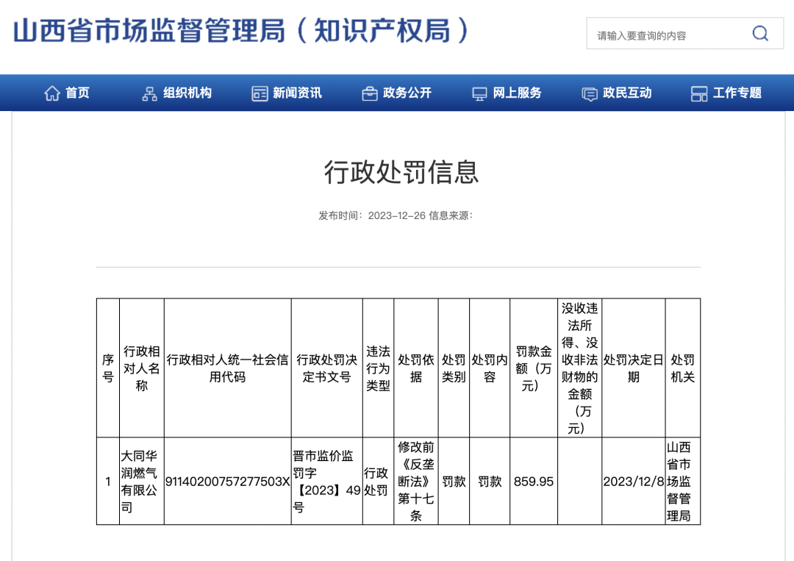The image size is (794, 561).
Task: Click the search magnifier icon
Action: click(760, 33)
